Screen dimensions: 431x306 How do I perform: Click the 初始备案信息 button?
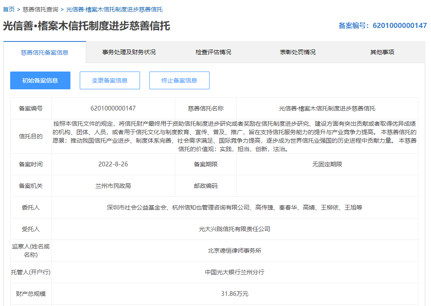point(40,80)
